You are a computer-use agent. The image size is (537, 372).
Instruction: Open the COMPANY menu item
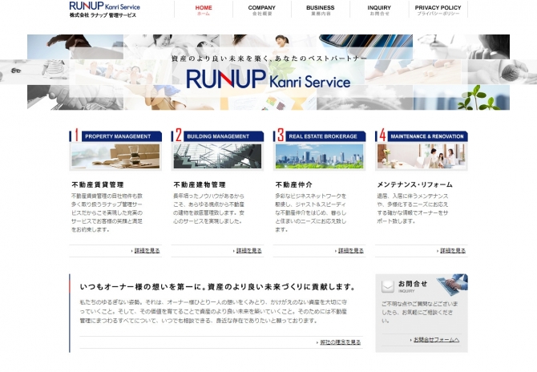pyautogui.click(x=262, y=10)
